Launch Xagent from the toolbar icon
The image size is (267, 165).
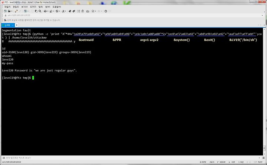74,11
